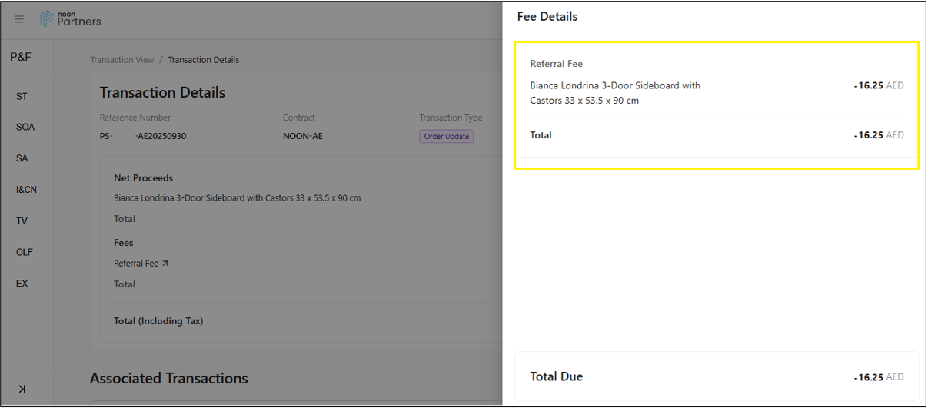Go to the SOA sidebar item

[x=25, y=127]
